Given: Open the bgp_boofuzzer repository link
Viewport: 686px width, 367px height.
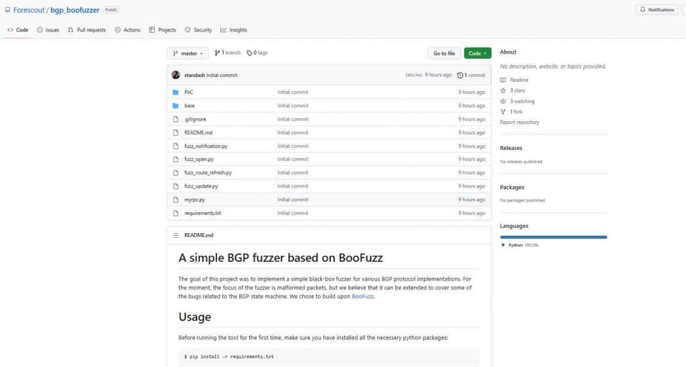Looking at the screenshot, I should click(x=75, y=9).
